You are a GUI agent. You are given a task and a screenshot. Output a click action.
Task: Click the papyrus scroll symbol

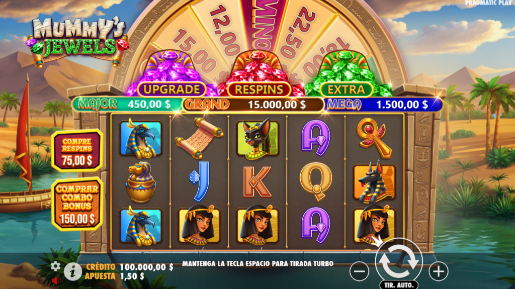click(x=199, y=138)
